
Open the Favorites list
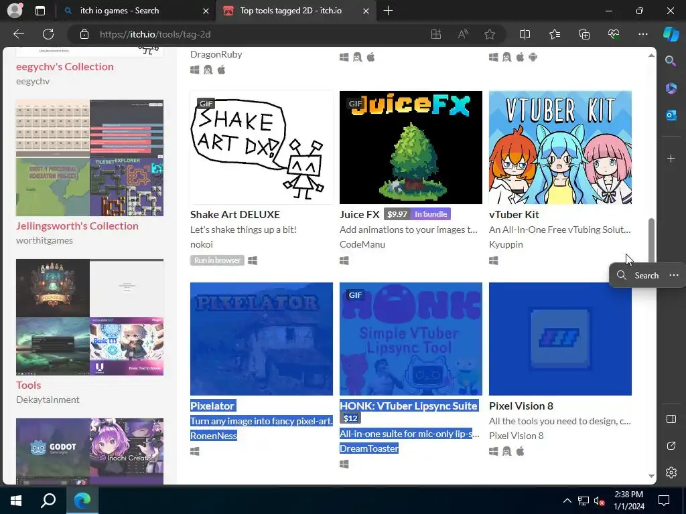click(554, 34)
